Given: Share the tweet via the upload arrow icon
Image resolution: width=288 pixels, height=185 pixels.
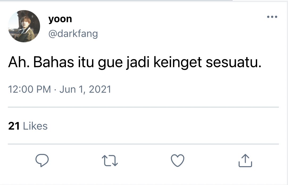Looking at the screenshot, I should [245, 160].
